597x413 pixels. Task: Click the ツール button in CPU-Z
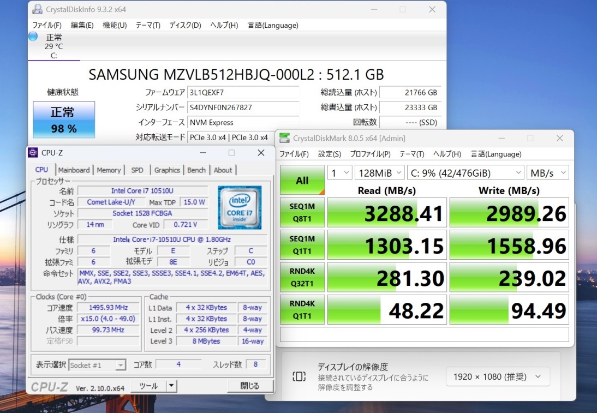(148, 386)
